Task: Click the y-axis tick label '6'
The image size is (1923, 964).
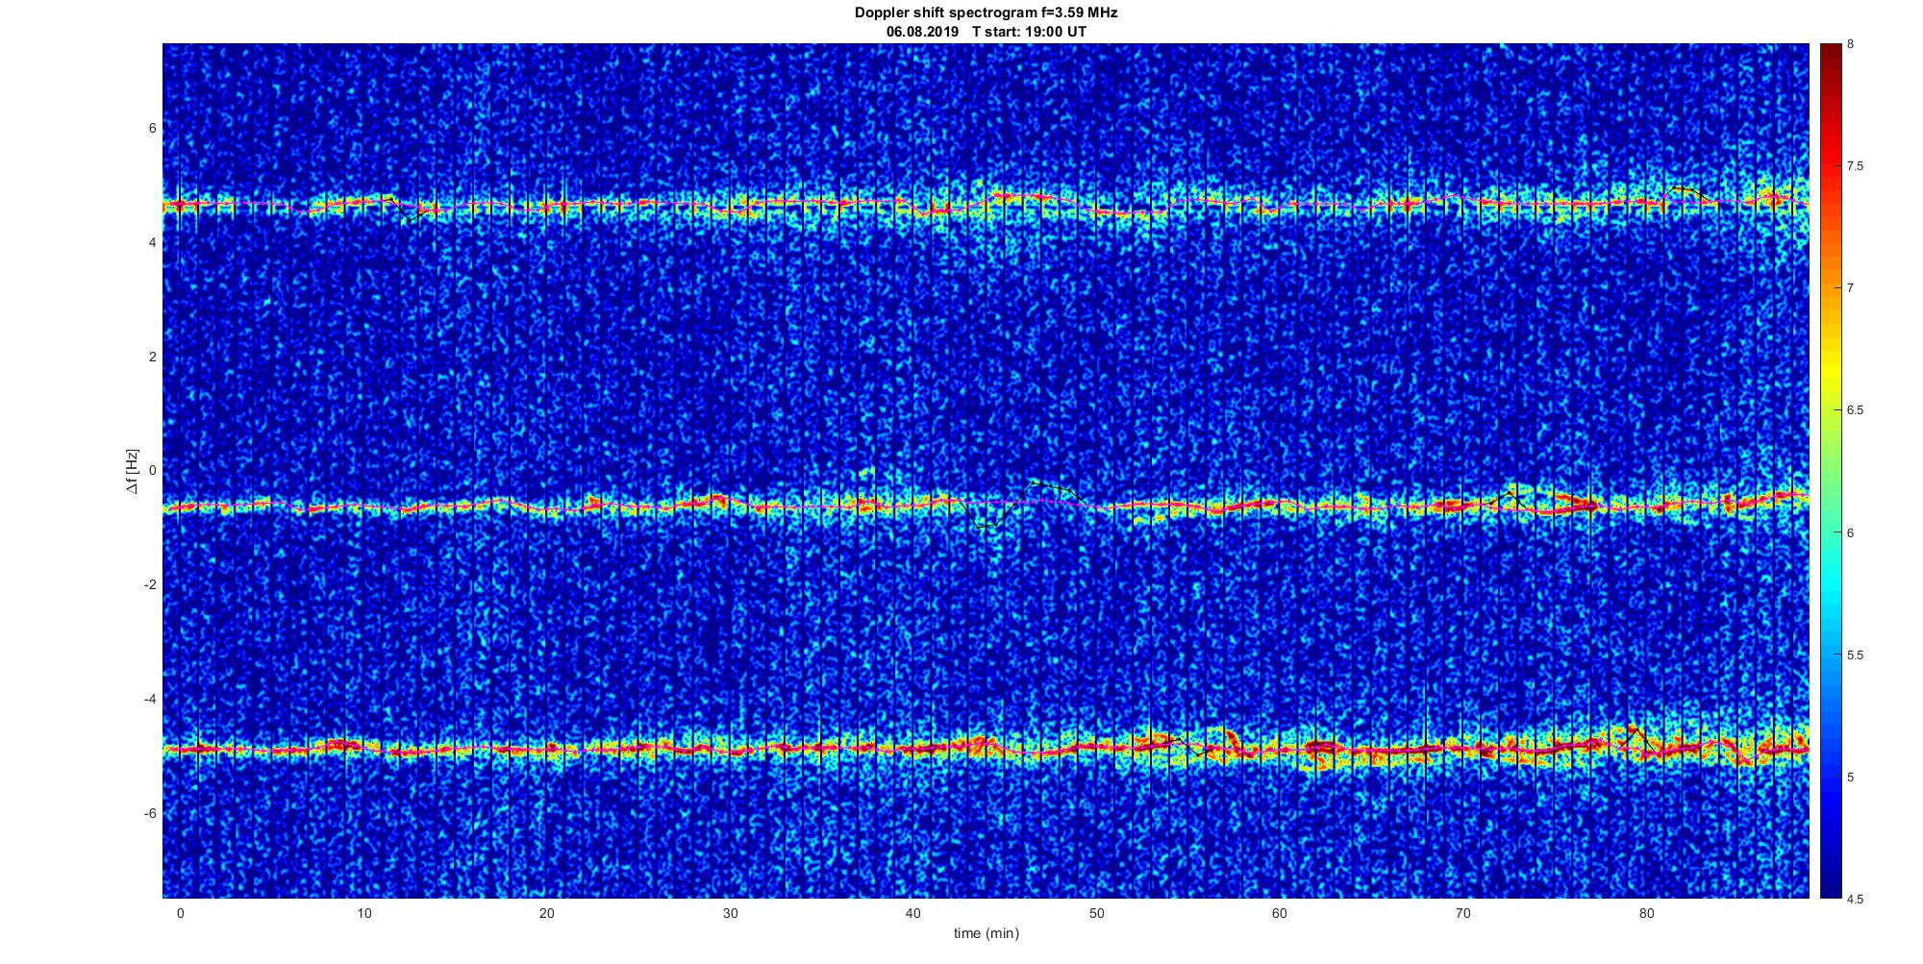Action: [153, 128]
